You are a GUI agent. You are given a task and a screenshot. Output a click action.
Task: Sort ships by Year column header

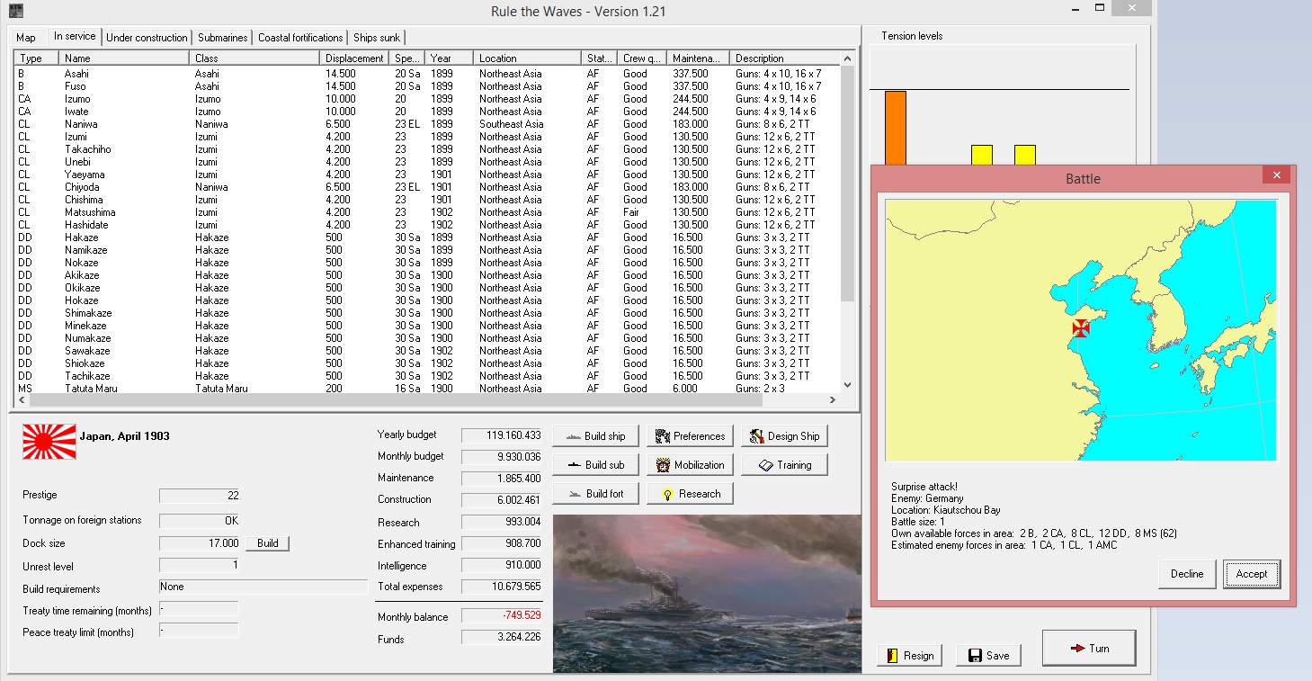tap(451, 58)
